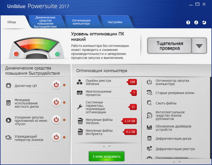Open Интеллектуальное средство поиска дубликатов
The width and height of the screenshot is (212, 165).
[170, 116]
